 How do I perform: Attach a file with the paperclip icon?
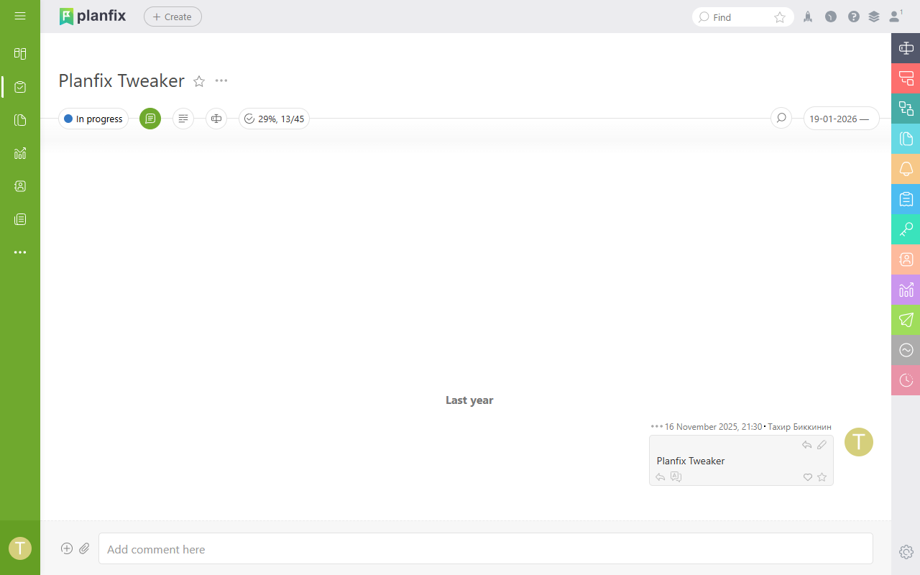84,548
